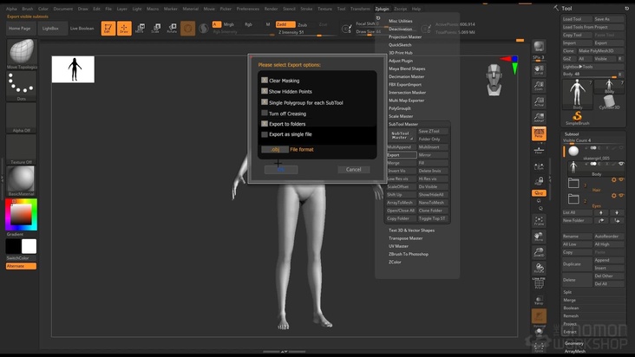Image resolution: width=635 pixels, height=357 pixels.
Task: Click Cancel in the Export options dialog
Action: click(x=354, y=170)
